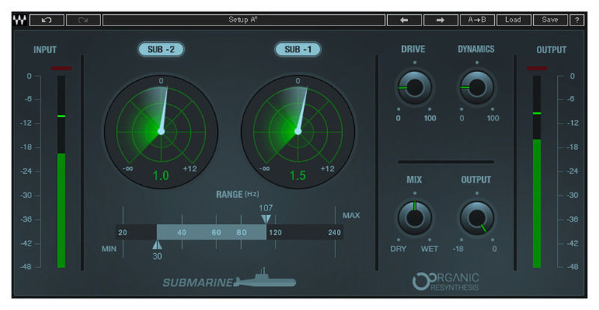Click the Mix dry/wet knob
The height and width of the screenshot is (310, 599).
click(415, 218)
